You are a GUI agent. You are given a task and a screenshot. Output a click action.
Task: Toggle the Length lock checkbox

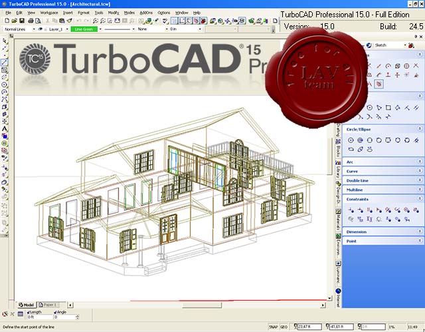[x=29, y=313]
